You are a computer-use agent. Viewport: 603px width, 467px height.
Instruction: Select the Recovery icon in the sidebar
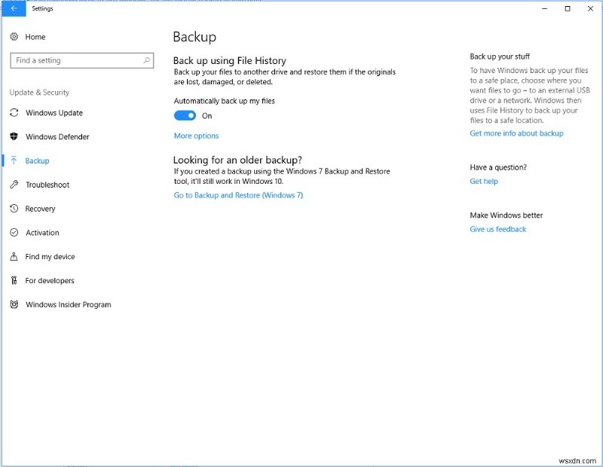pos(15,209)
